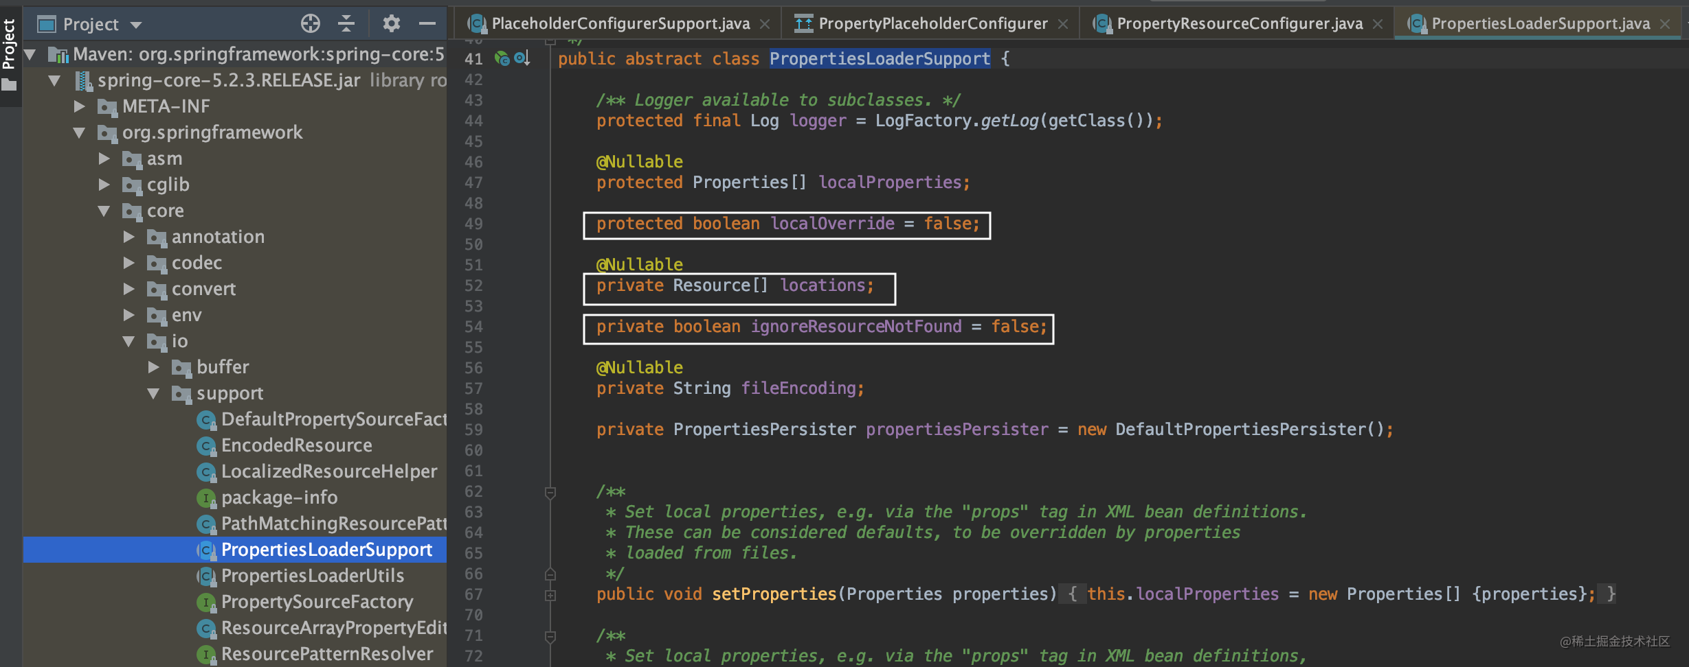Toggle code fold on line 67 setProperties
The height and width of the screenshot is (667, 1689).
pos(550,595)
